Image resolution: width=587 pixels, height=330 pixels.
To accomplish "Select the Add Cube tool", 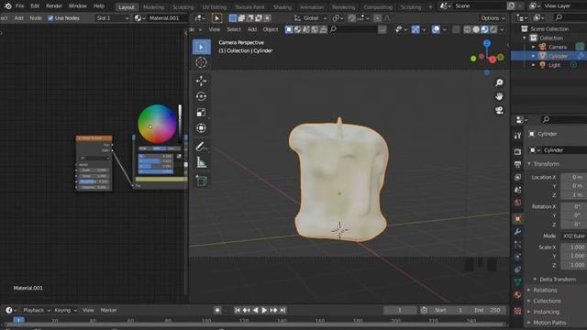I will pyautogui.click(x=202, y=181).
